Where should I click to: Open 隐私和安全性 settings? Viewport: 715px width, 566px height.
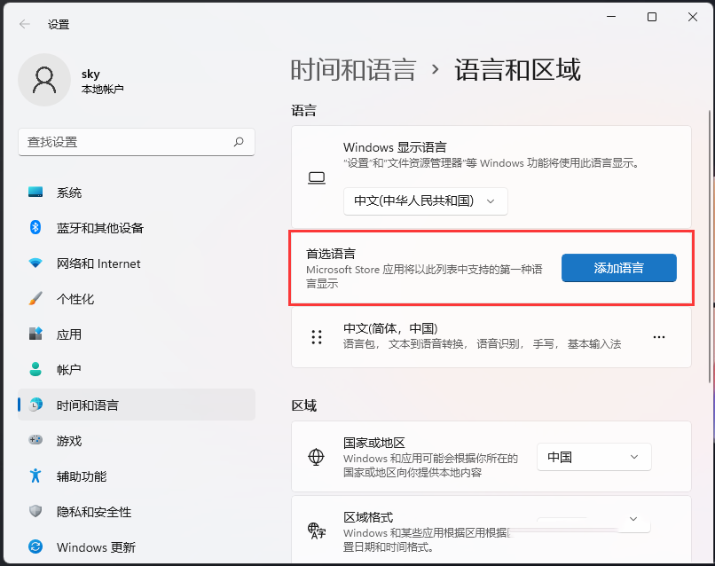pyautogui.click(x=34, y=511)
